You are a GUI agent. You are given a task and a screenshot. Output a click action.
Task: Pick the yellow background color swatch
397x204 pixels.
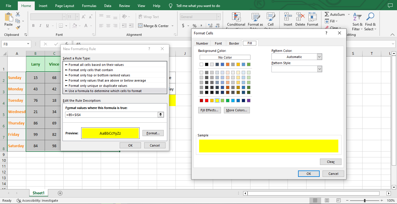pyautogui.click(x=217, y=100)
